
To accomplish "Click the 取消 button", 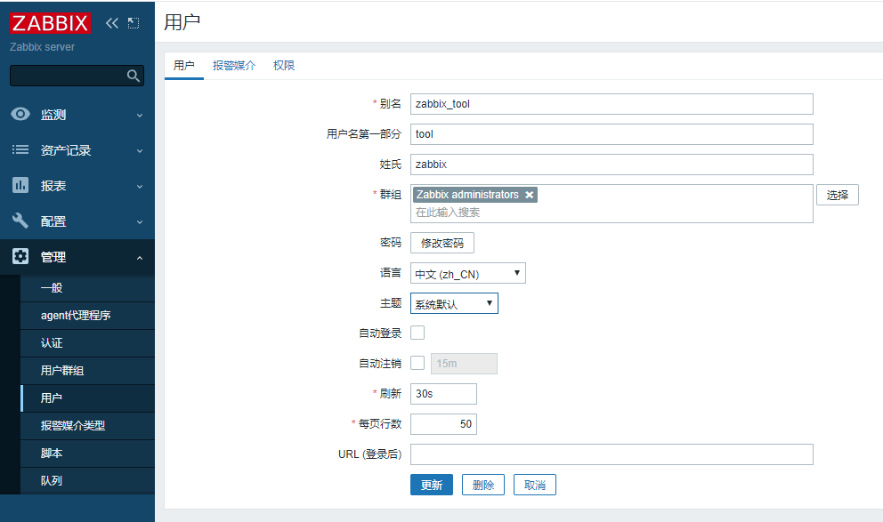I will [535, 485].
